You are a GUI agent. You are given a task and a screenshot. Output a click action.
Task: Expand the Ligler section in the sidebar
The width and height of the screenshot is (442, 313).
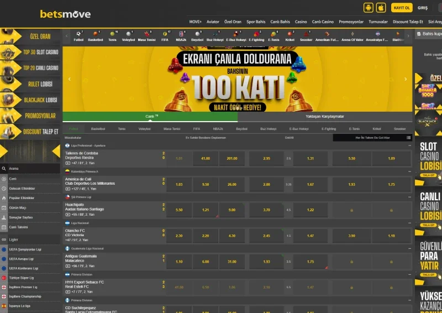[x=30, y=239]
